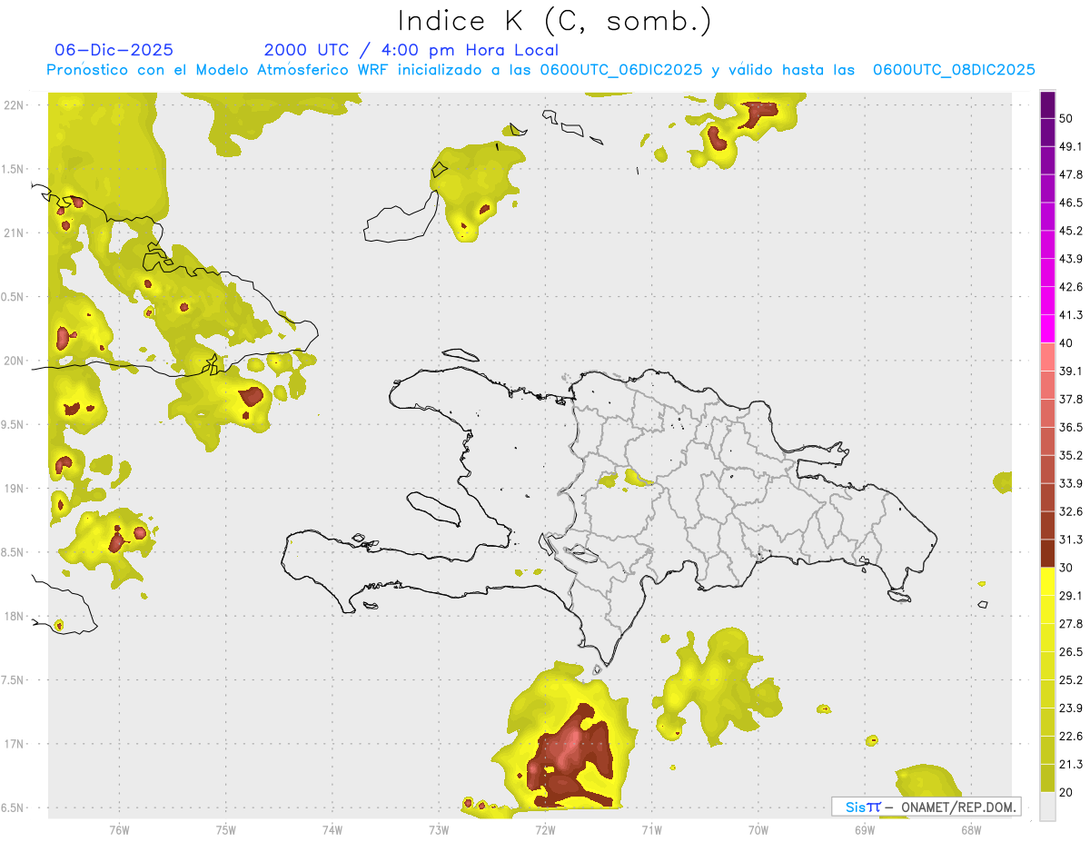Click the title 'Indice K (C, somb.)'
This screenshot has height=842, width=1090.
554,21
